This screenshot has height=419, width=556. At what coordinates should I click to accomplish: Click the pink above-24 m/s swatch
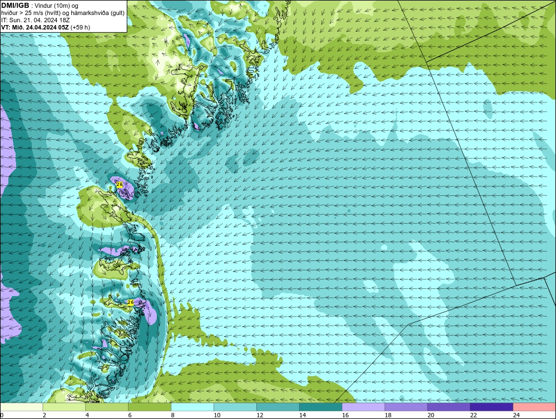(534, 407)
